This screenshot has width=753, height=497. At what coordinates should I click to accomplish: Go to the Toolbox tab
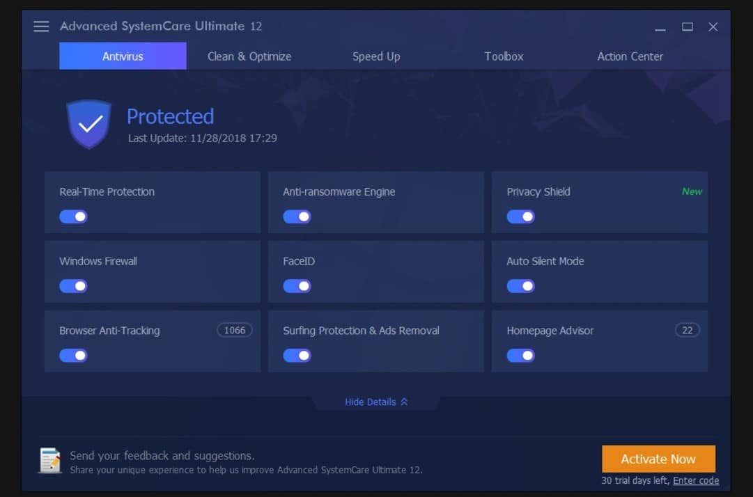tap(504, 56)
